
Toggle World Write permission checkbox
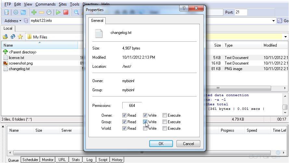pos(145,128)
